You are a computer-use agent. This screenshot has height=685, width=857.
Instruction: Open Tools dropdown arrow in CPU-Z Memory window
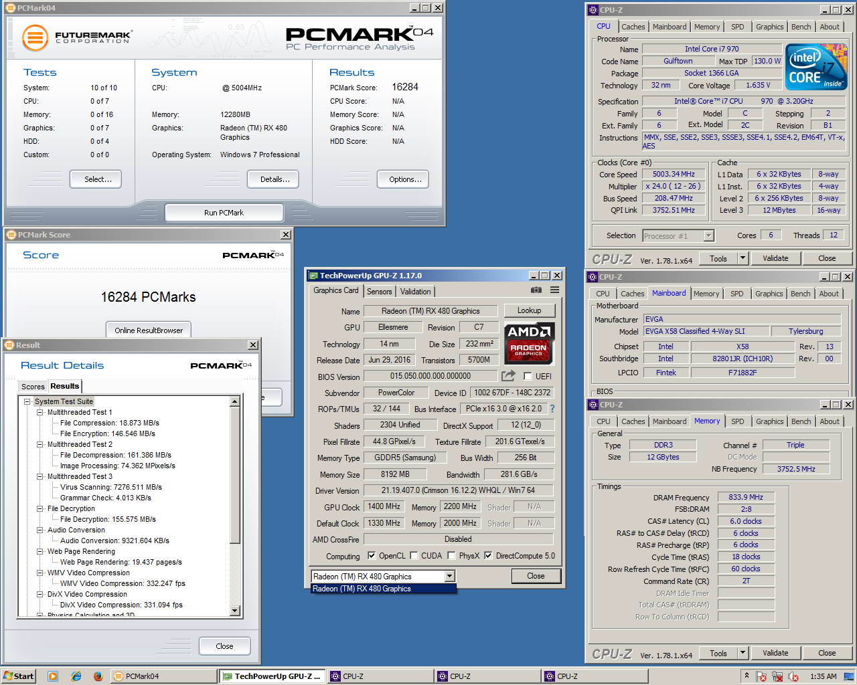(742, 653)
